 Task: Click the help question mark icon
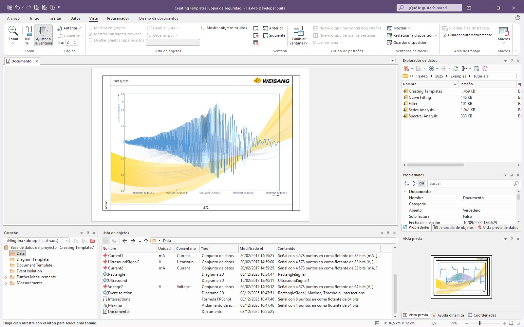pos(517,18)
